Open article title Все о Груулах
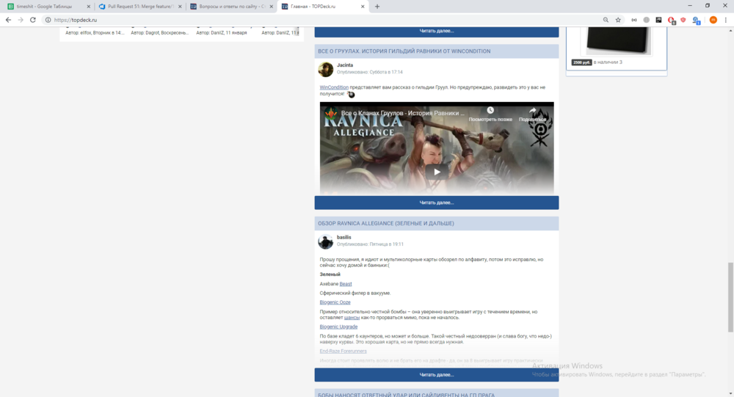The image size is (734, 397). click(x=404, y=51)
